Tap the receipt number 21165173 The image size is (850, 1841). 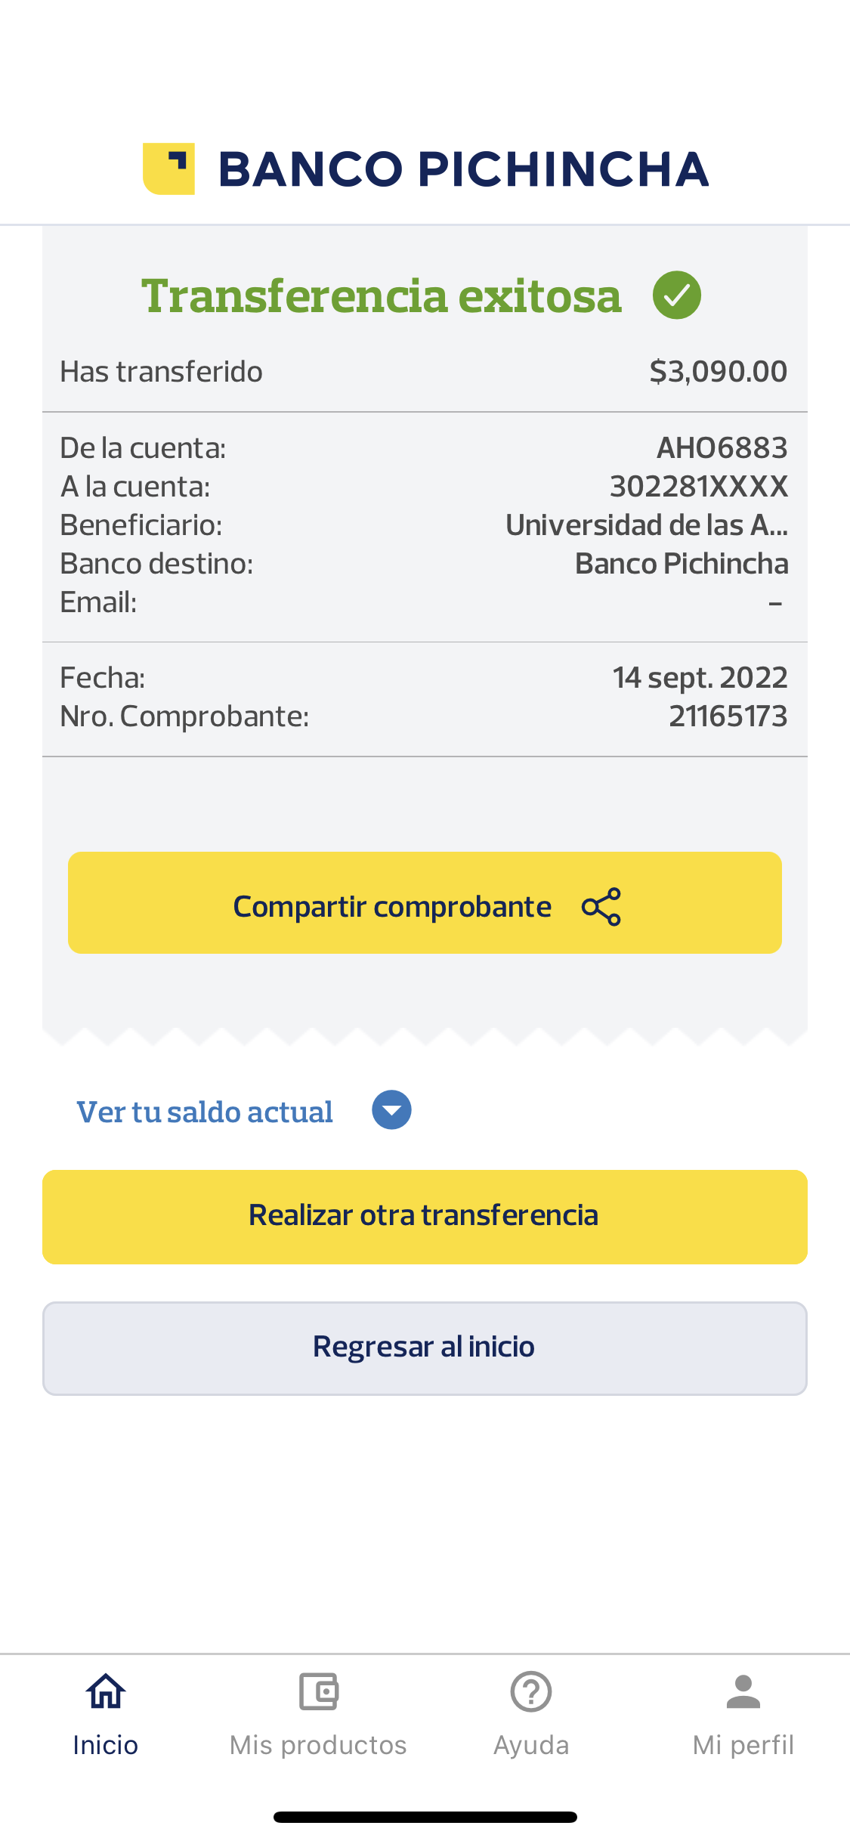(x=728, y=716)
